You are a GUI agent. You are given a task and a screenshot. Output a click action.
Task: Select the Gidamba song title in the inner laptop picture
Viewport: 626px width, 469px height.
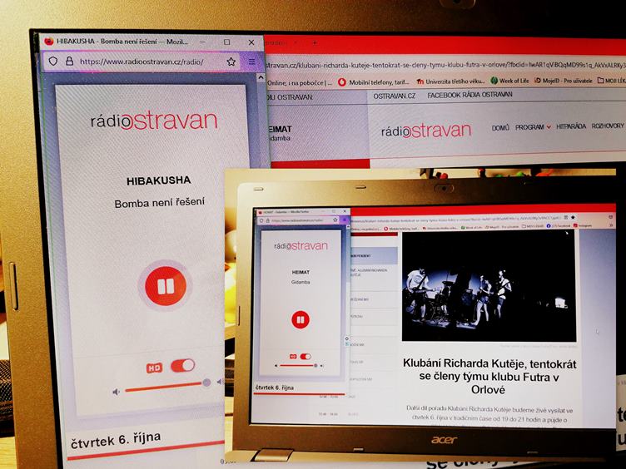[301, 282]
